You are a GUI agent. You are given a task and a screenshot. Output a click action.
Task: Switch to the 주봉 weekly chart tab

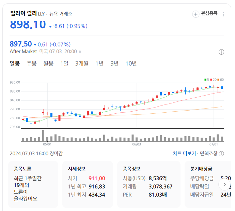[31, 64]
